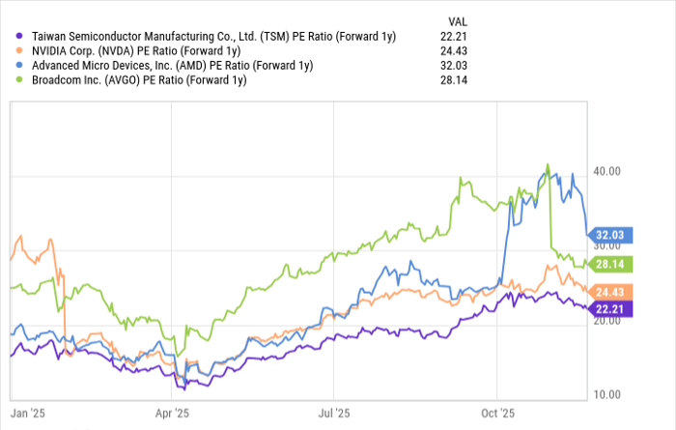Click the purple 22.21 end-of-line flag
This screenshot has height=430, width=676.
610,308
